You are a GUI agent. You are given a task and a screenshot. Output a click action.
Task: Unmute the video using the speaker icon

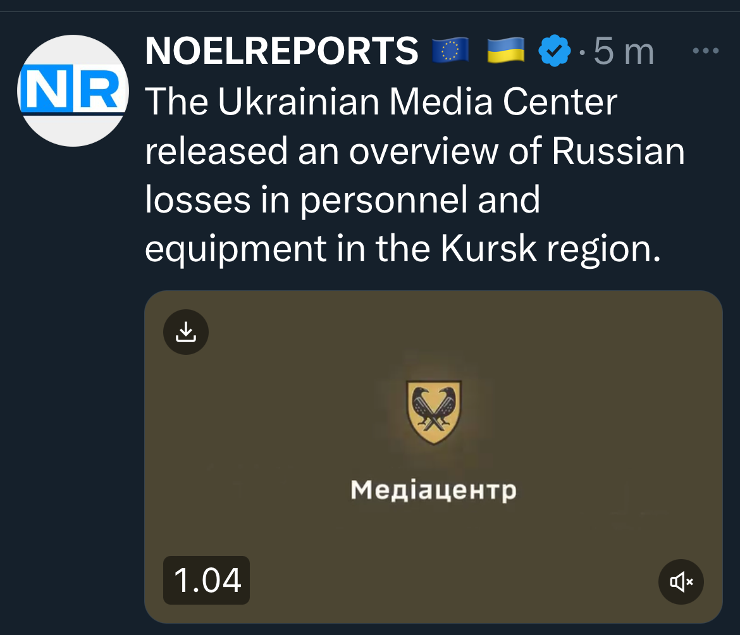681,582
